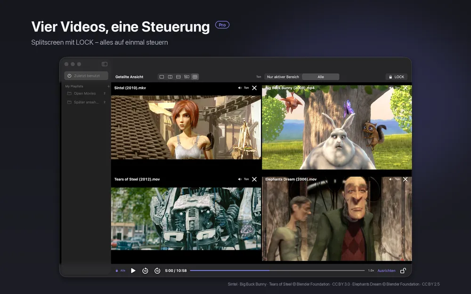
Task: Toggle the sidebar panel icon
Action: (x=105, y=64)
